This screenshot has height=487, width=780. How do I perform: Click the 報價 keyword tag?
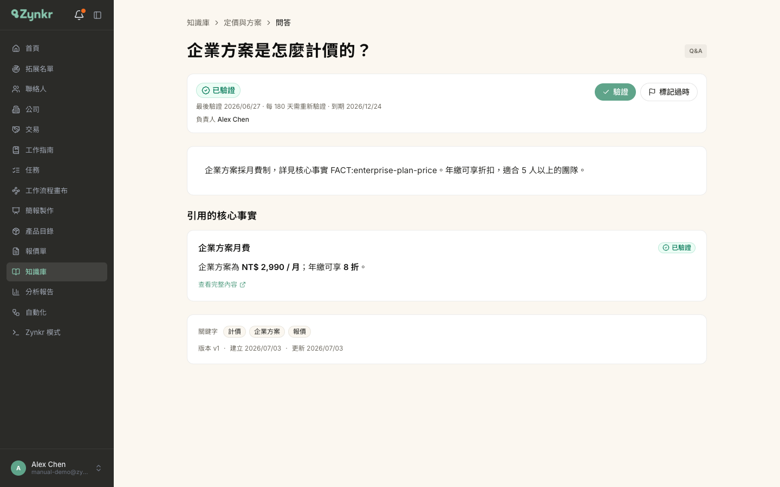pos(300,332)
